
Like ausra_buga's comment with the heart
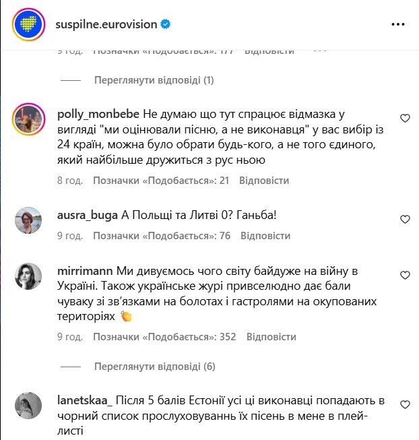tap(405, 220)
